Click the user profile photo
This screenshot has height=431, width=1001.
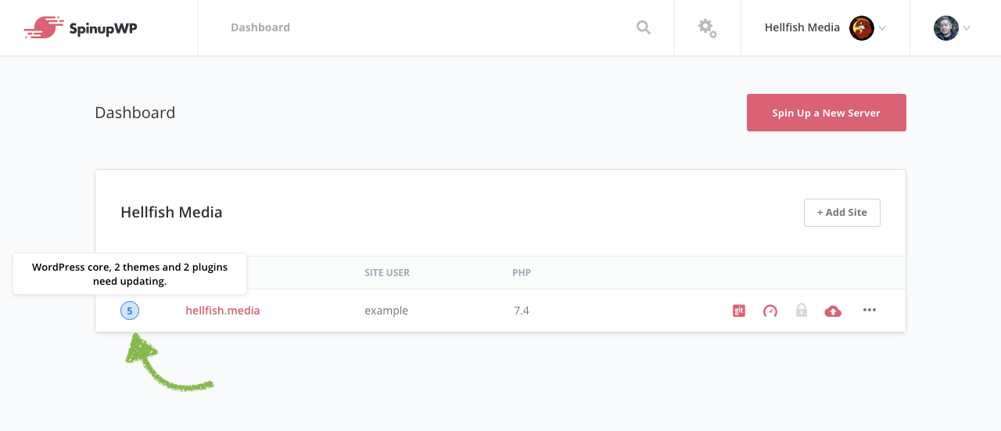coord(946,28)
